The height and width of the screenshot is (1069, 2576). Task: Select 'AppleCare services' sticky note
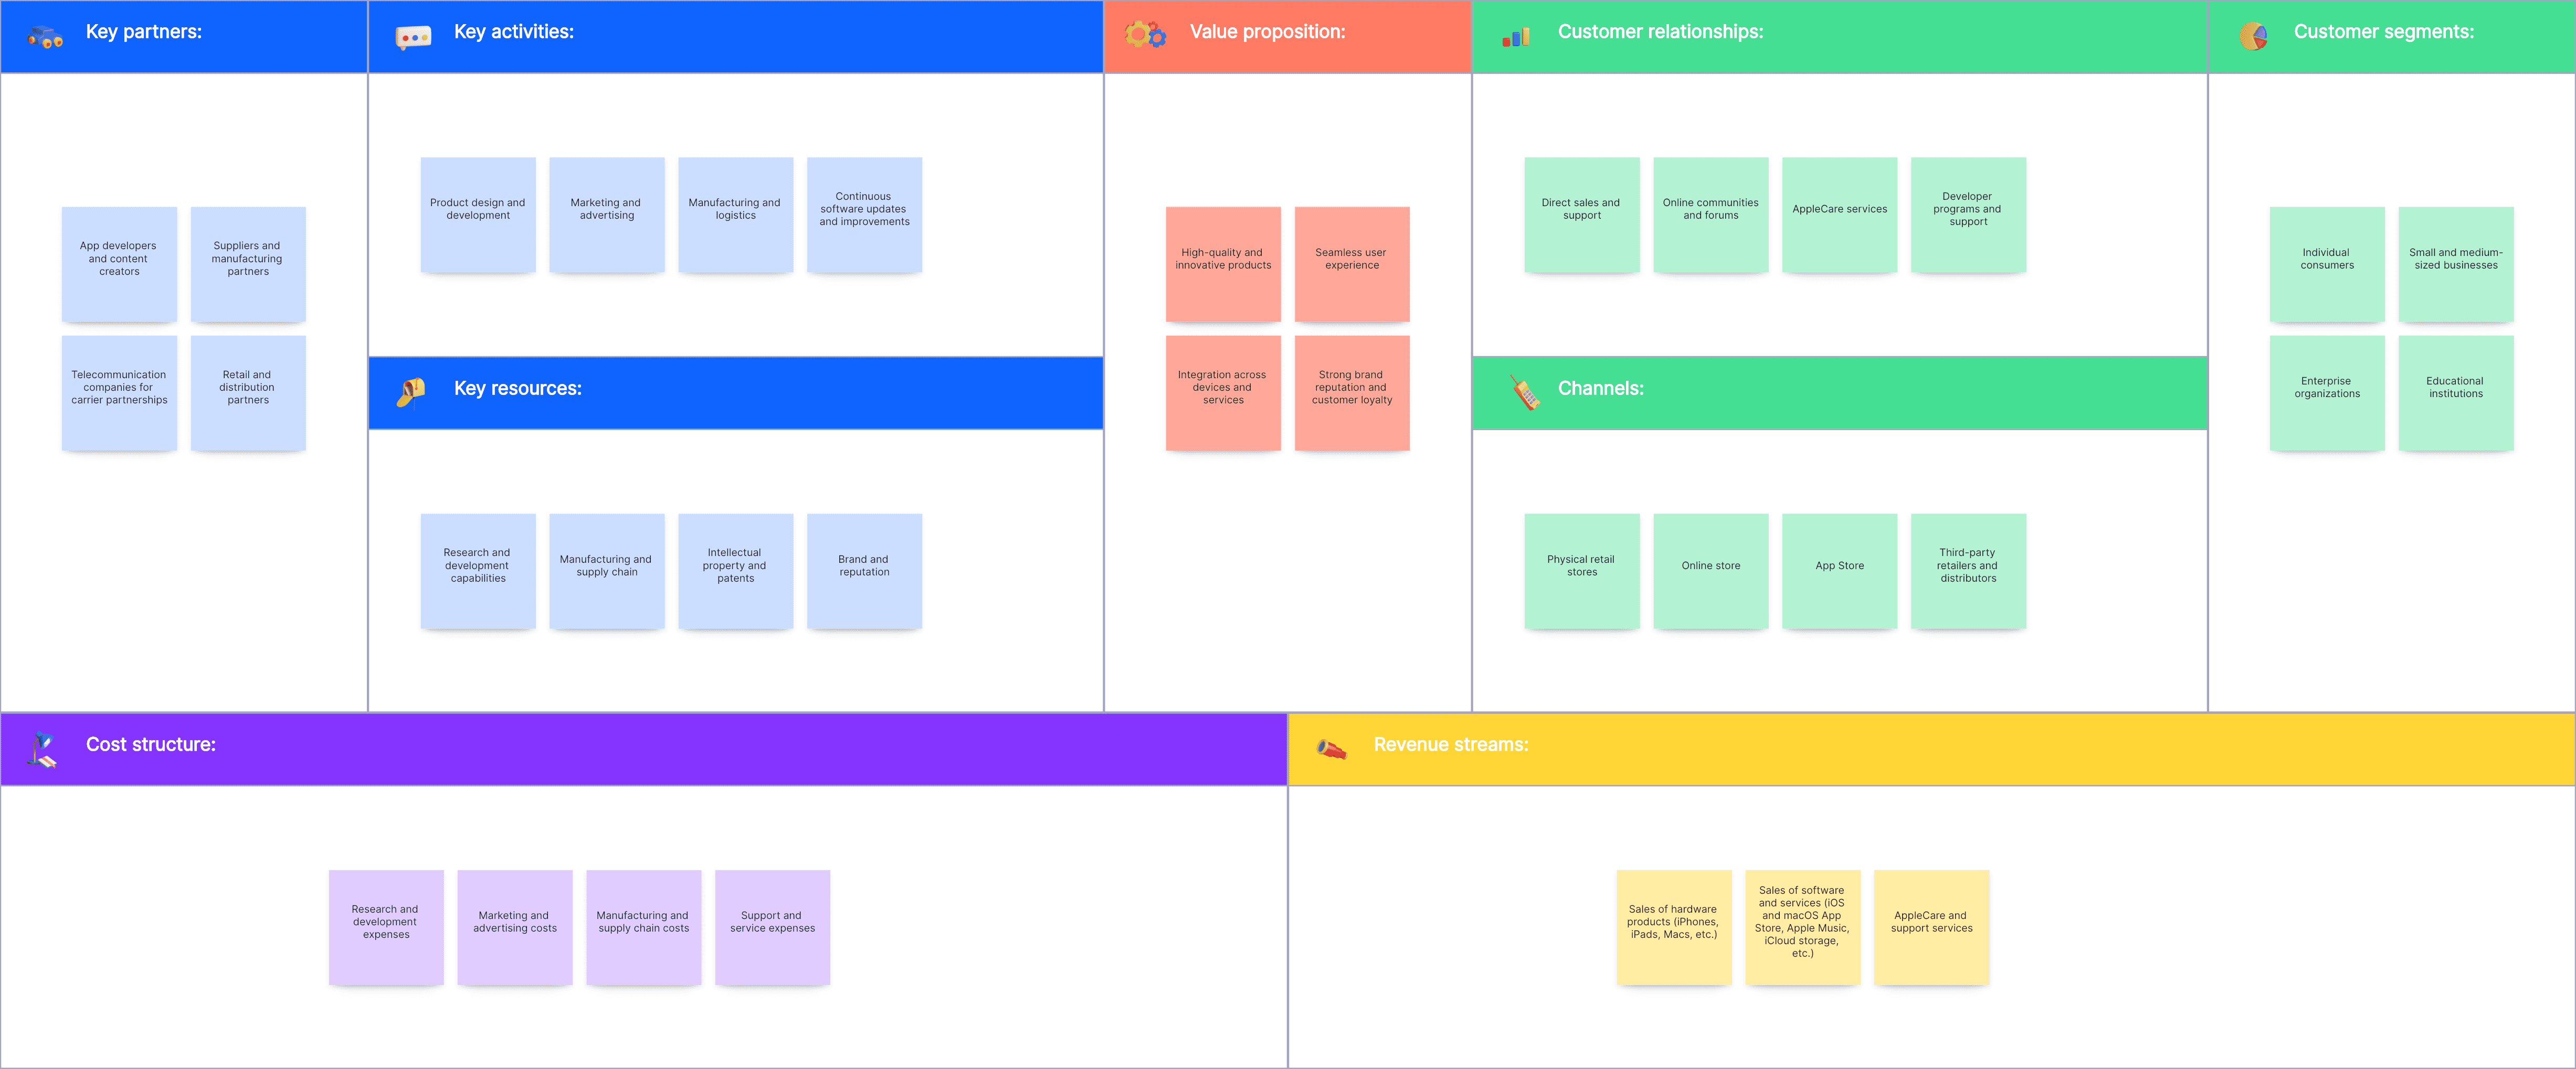(1840, 214)
